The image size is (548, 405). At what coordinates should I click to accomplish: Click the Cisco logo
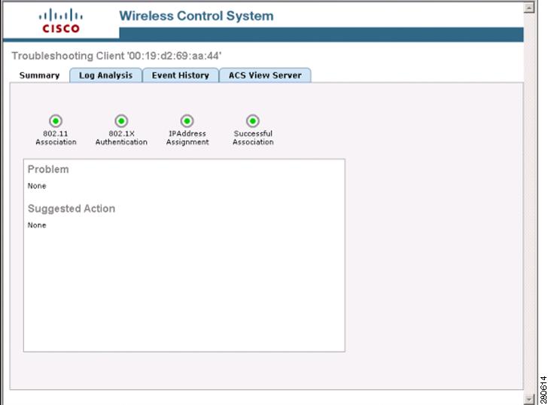pyautogui.click(x=61, y=21)
